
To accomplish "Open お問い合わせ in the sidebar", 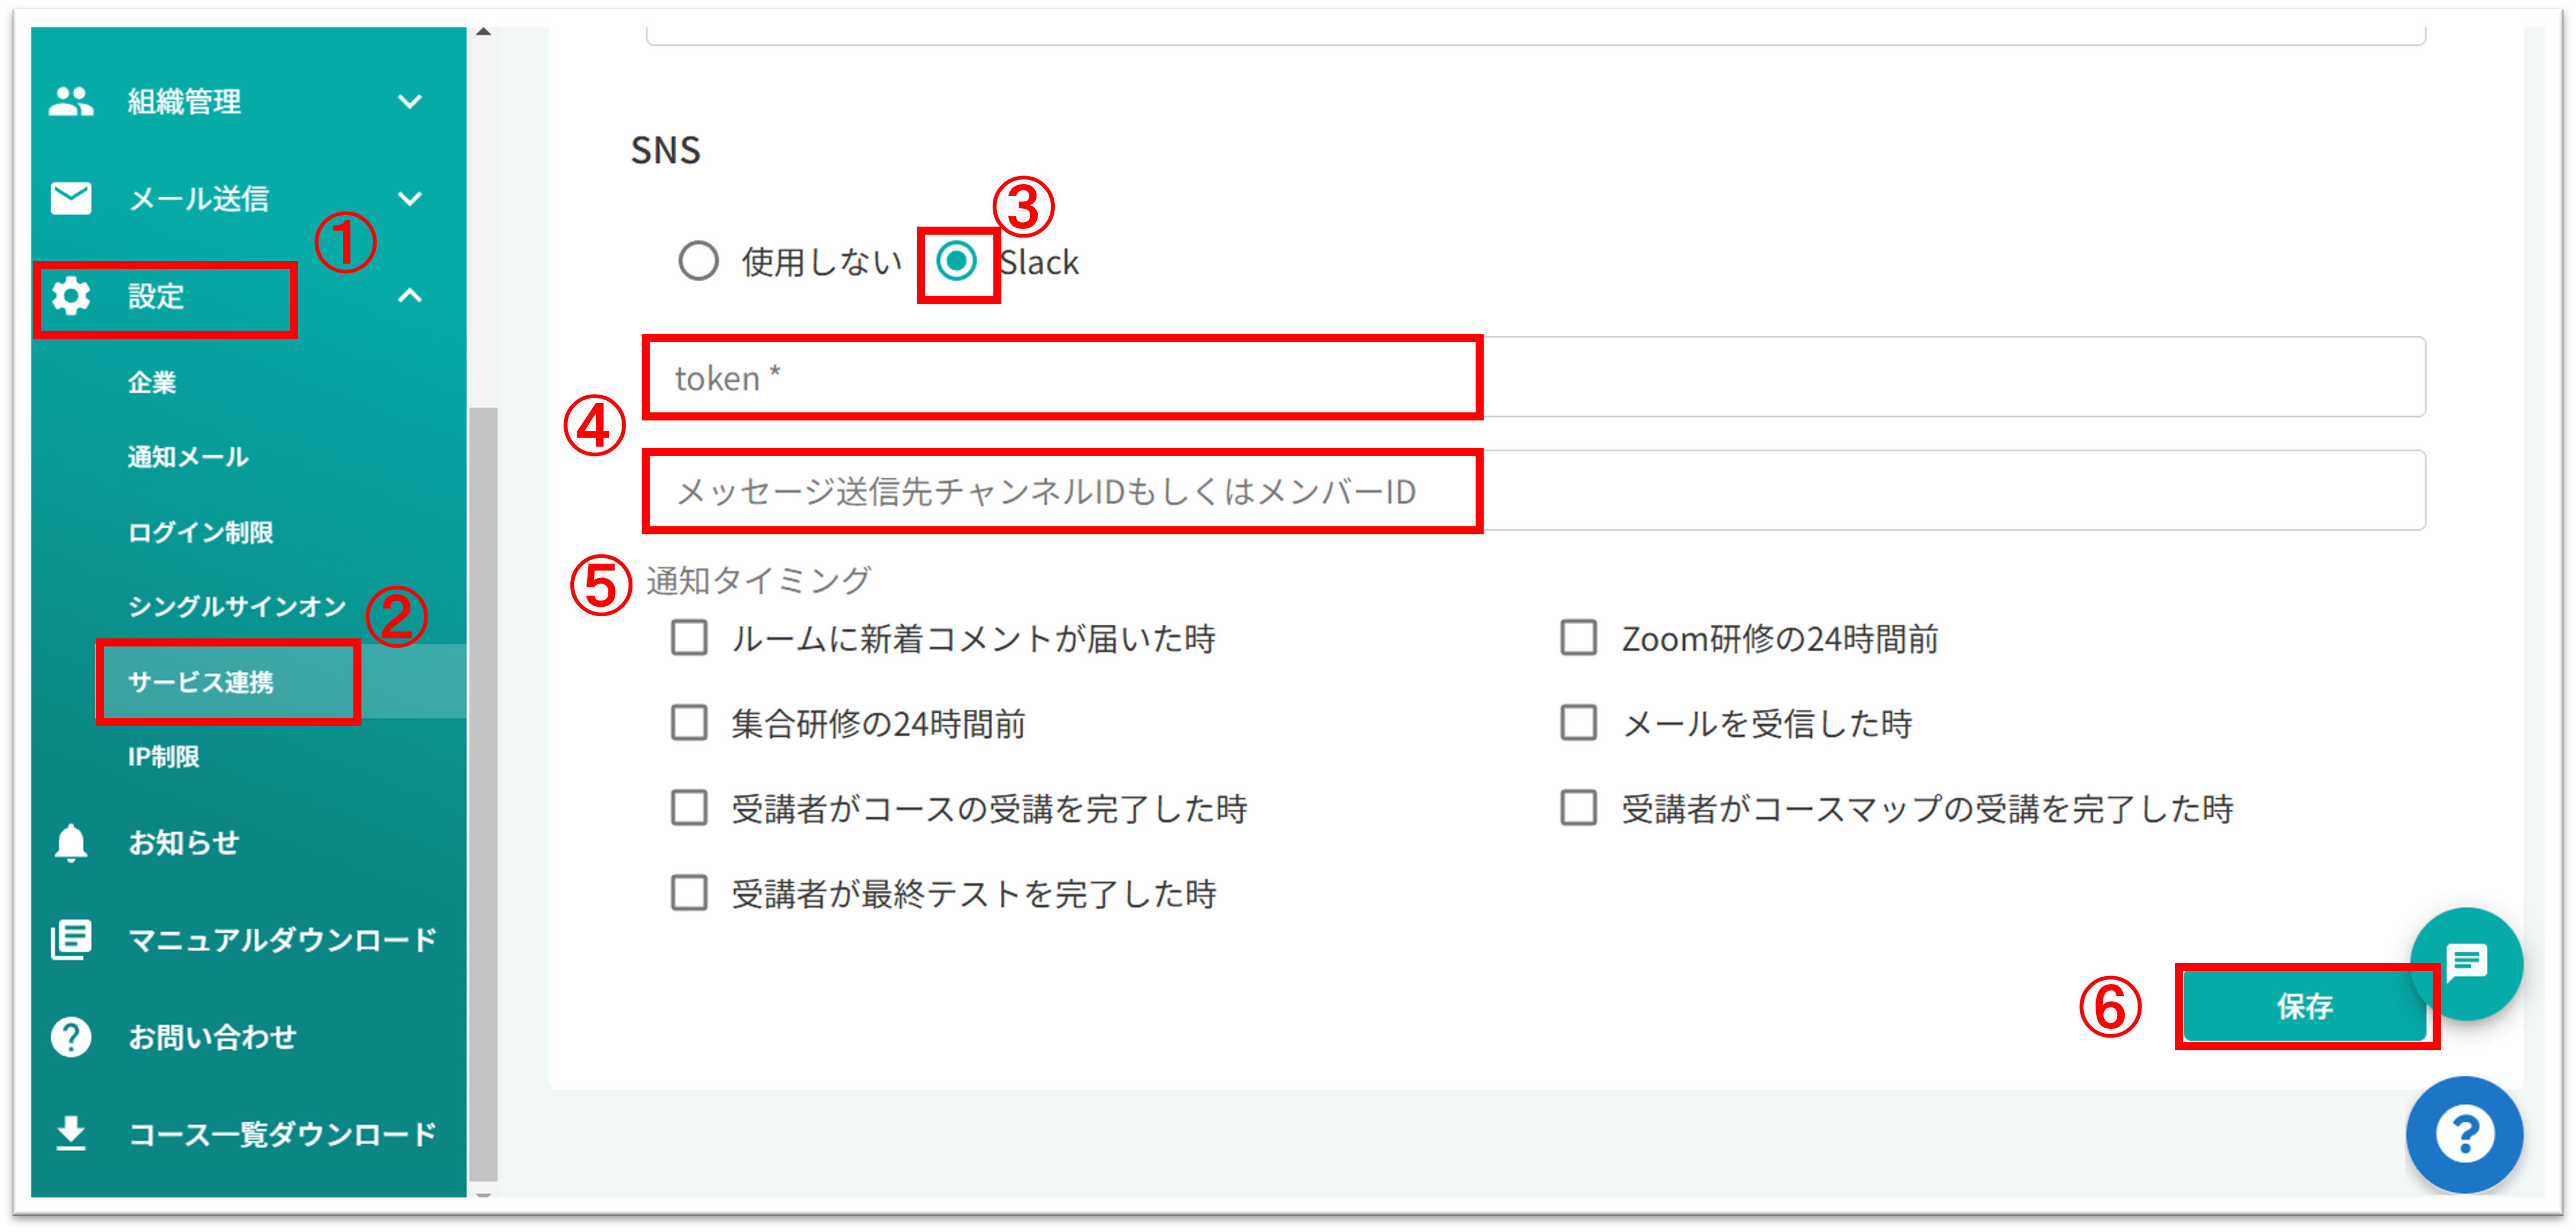I will (x=212, y=1036).
